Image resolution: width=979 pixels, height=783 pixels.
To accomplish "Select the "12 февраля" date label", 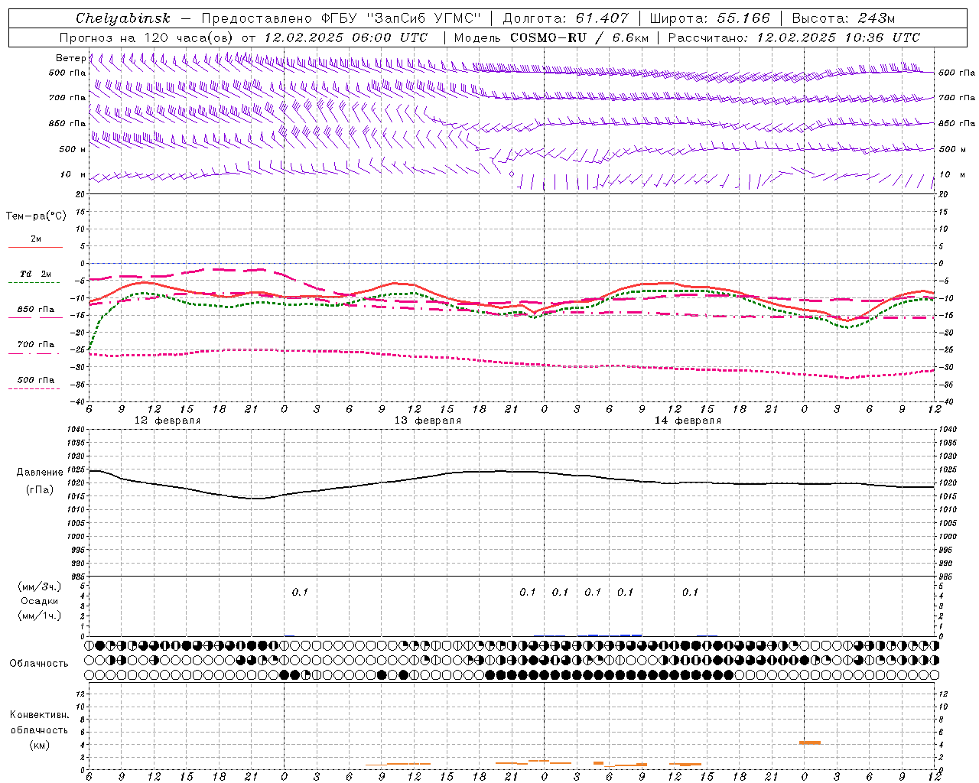I will 168,421.
